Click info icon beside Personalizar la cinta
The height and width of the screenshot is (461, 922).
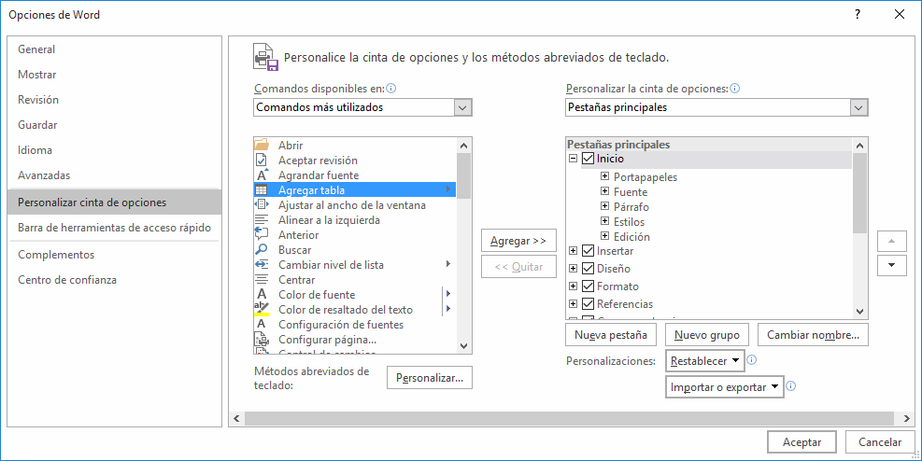pos(734,89)
